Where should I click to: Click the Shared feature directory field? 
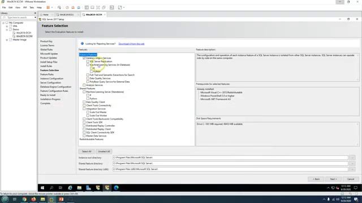coord(230,164)
